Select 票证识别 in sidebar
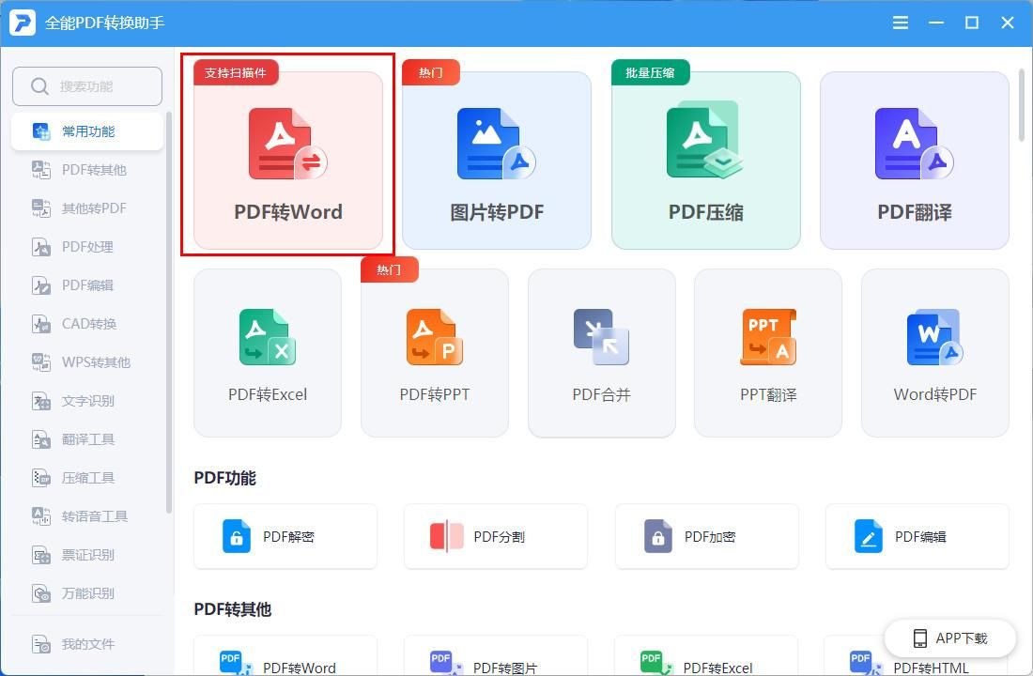The height and width of the screenshot is (676, 1033). 87,555
